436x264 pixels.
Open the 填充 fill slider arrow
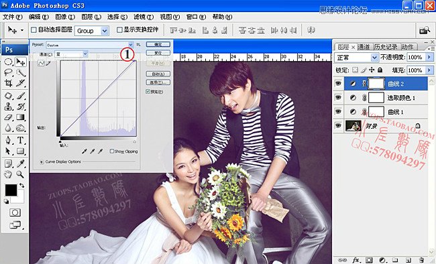pyautogui.click(x=429, y=70)
